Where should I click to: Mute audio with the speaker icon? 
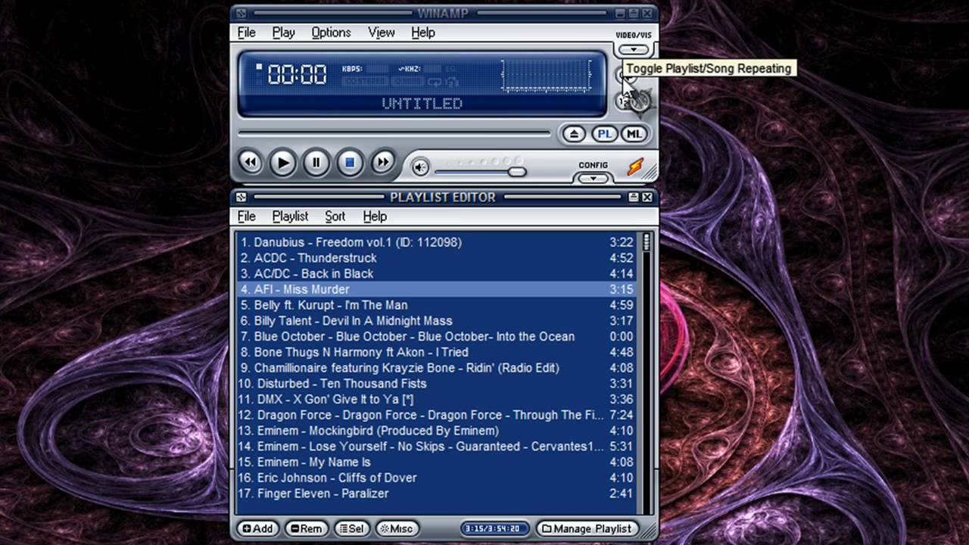coord(421,167)
